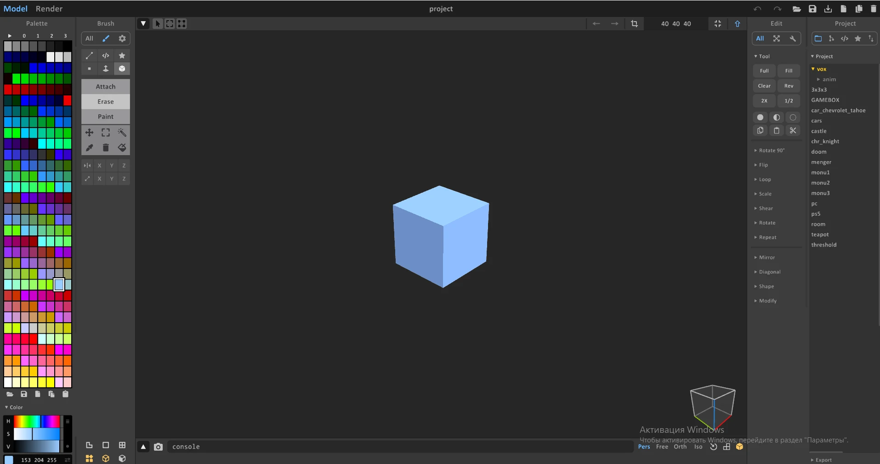Click the filled circle icon in Edit tools

tap(760, 117)
